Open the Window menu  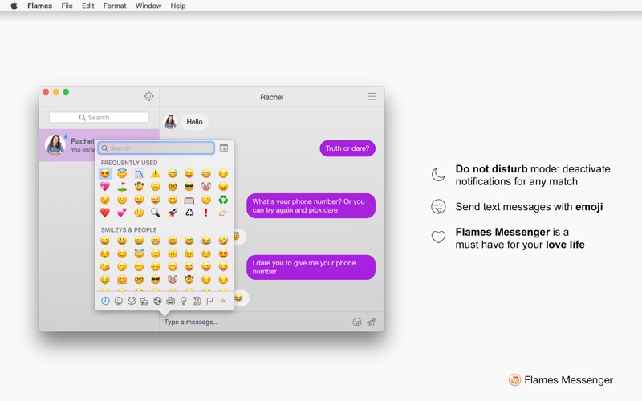coord(148,6)
